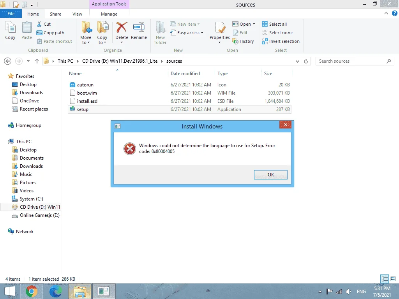
Task: Click Cut in the Clipboard group
Action: pos(44,24)
